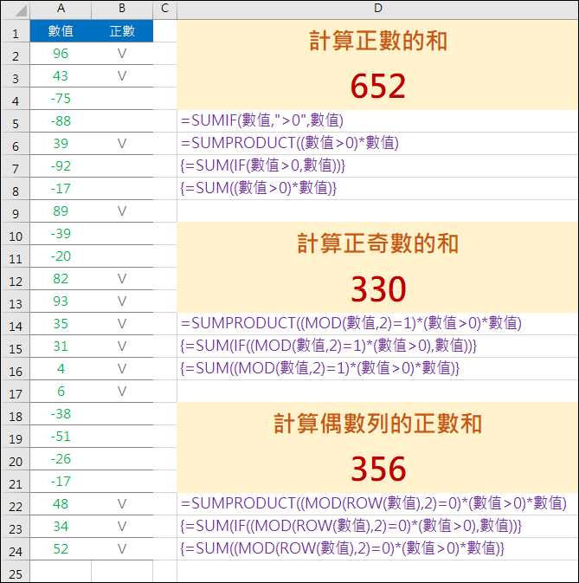The width and height of the screenshot is (579, 583).
Task: Click the 計算偶數列的正數和 title
Action: coord(377,424)
